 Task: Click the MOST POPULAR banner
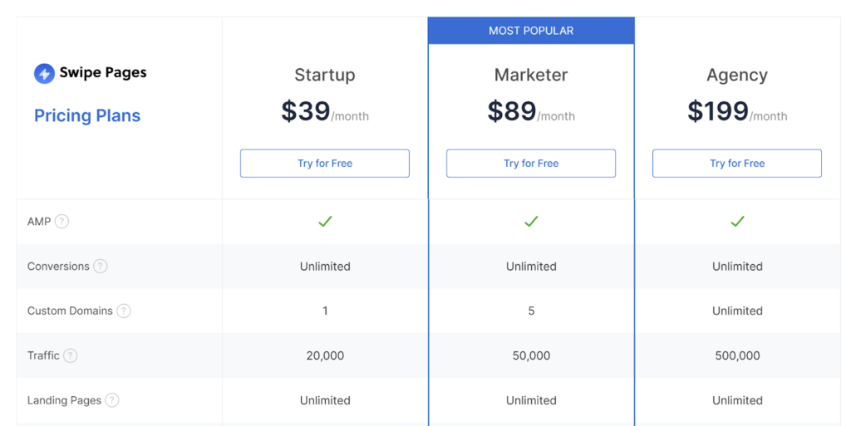[x=531, y=31]
